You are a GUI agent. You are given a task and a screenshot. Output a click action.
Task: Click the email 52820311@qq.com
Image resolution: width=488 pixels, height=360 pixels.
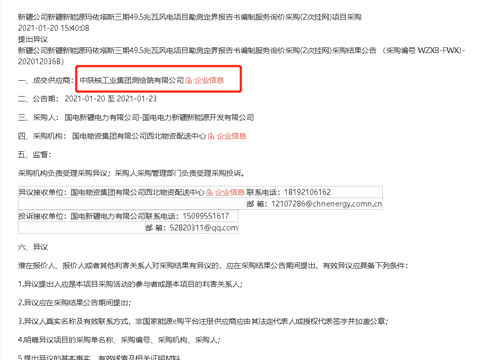(203, 228)
